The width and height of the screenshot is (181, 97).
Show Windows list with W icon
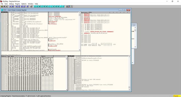pyautogui.click(x=44, y=6)
